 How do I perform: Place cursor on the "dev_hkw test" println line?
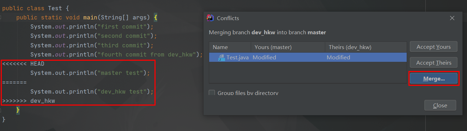[x=92, y=91]
